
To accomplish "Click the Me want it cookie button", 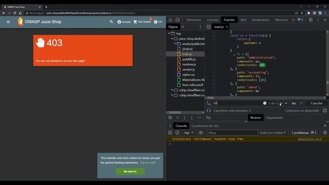I will 130,171.
